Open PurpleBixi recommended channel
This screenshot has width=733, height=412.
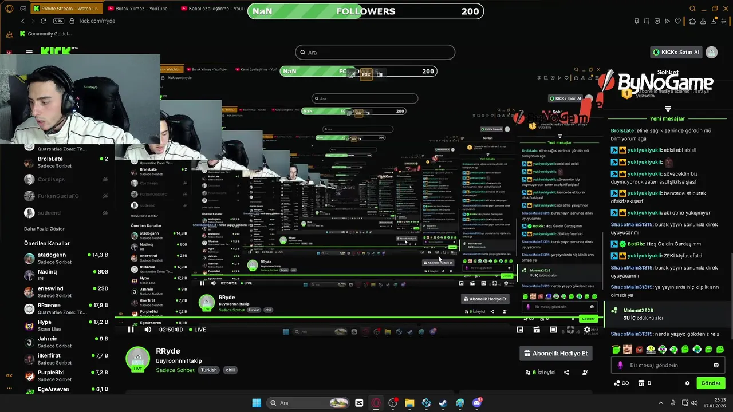(x=66, y=375)
